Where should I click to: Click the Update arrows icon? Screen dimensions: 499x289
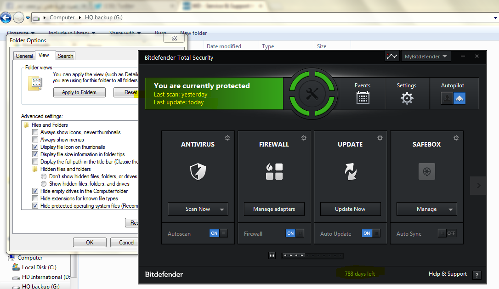pyautogui.click(x=351, y=171)
